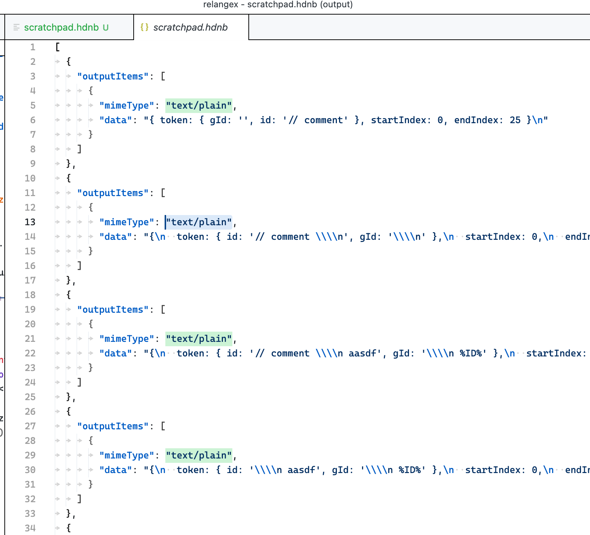Click the window title relangex - scratchpad.hdnb (output)
The width and height of the screenshot is (590, 535).
click(x=278, y=5)
